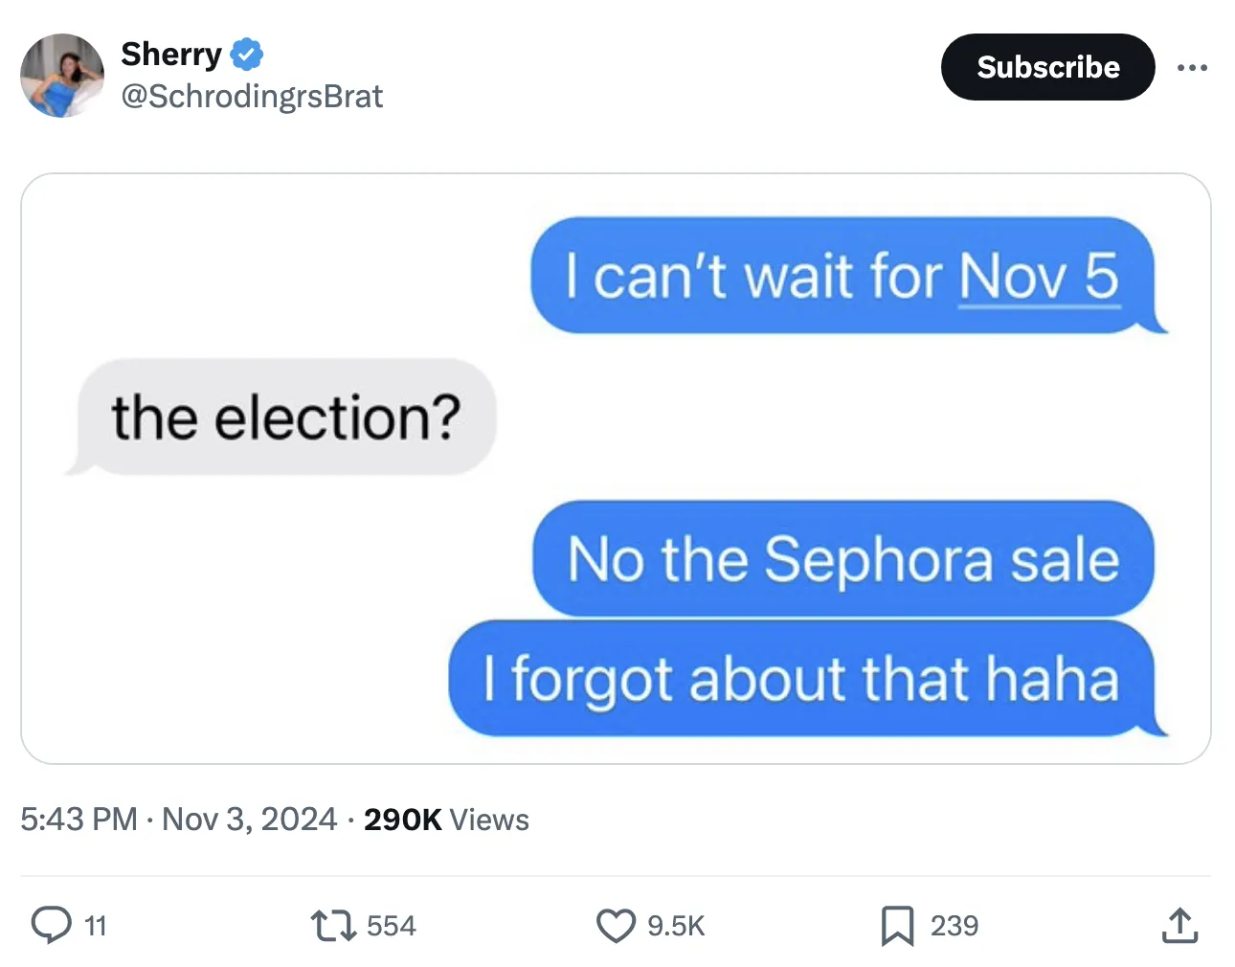Image resolution: width=1235 pixels, height=967 pixels.
Task: Open Sherry's profile picture
Action: (x=62, y=76)
